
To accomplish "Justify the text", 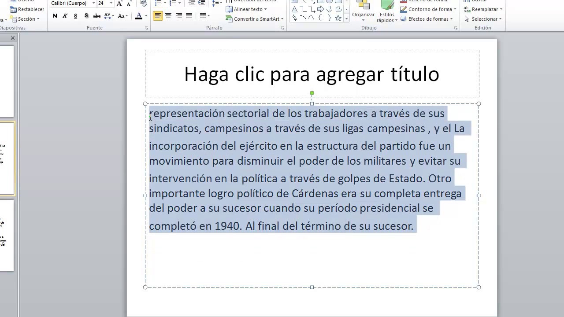I will click(x=189, y=16).
